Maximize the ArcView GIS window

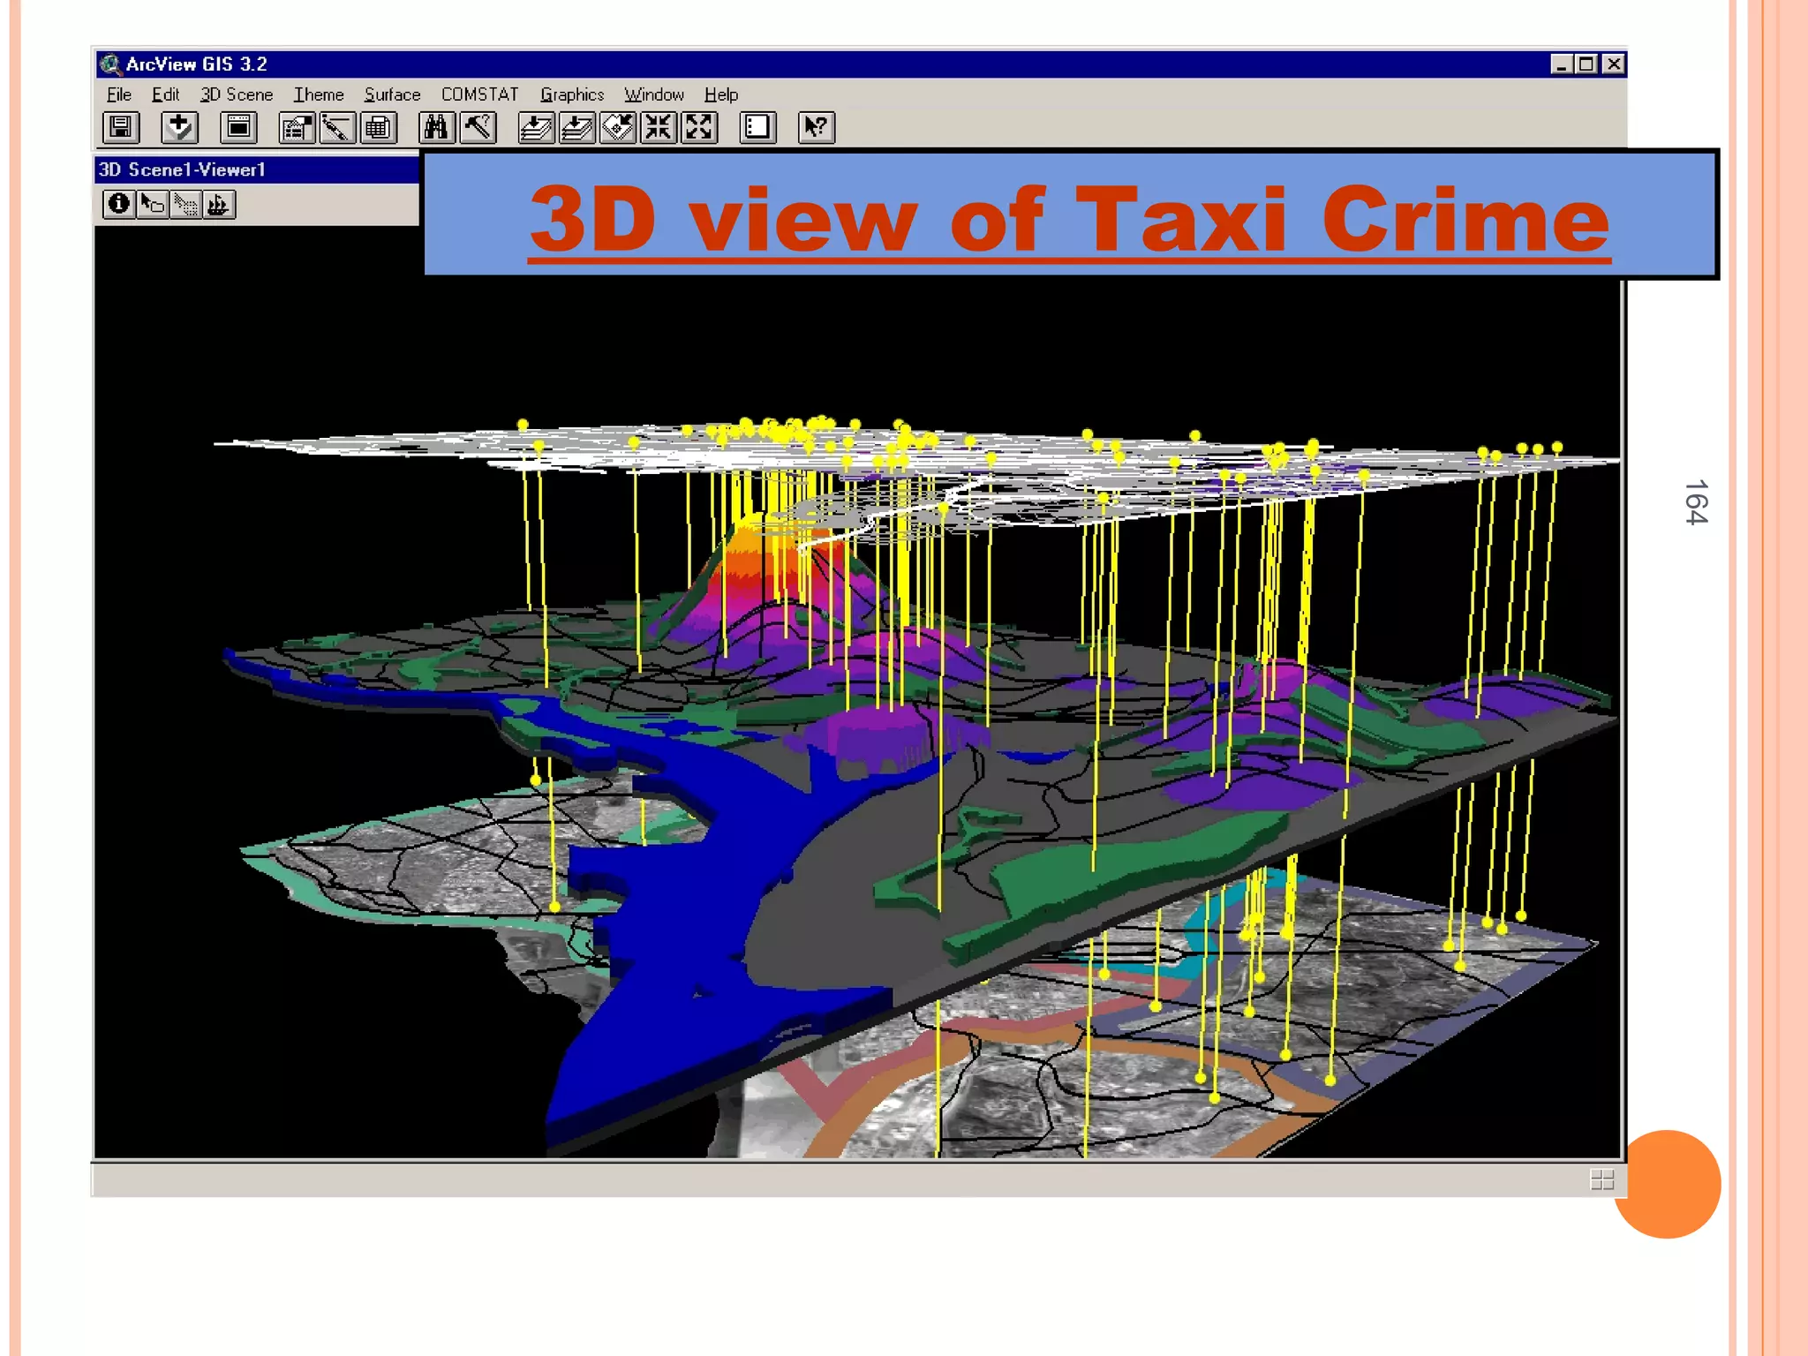(x=1586, y=64)
